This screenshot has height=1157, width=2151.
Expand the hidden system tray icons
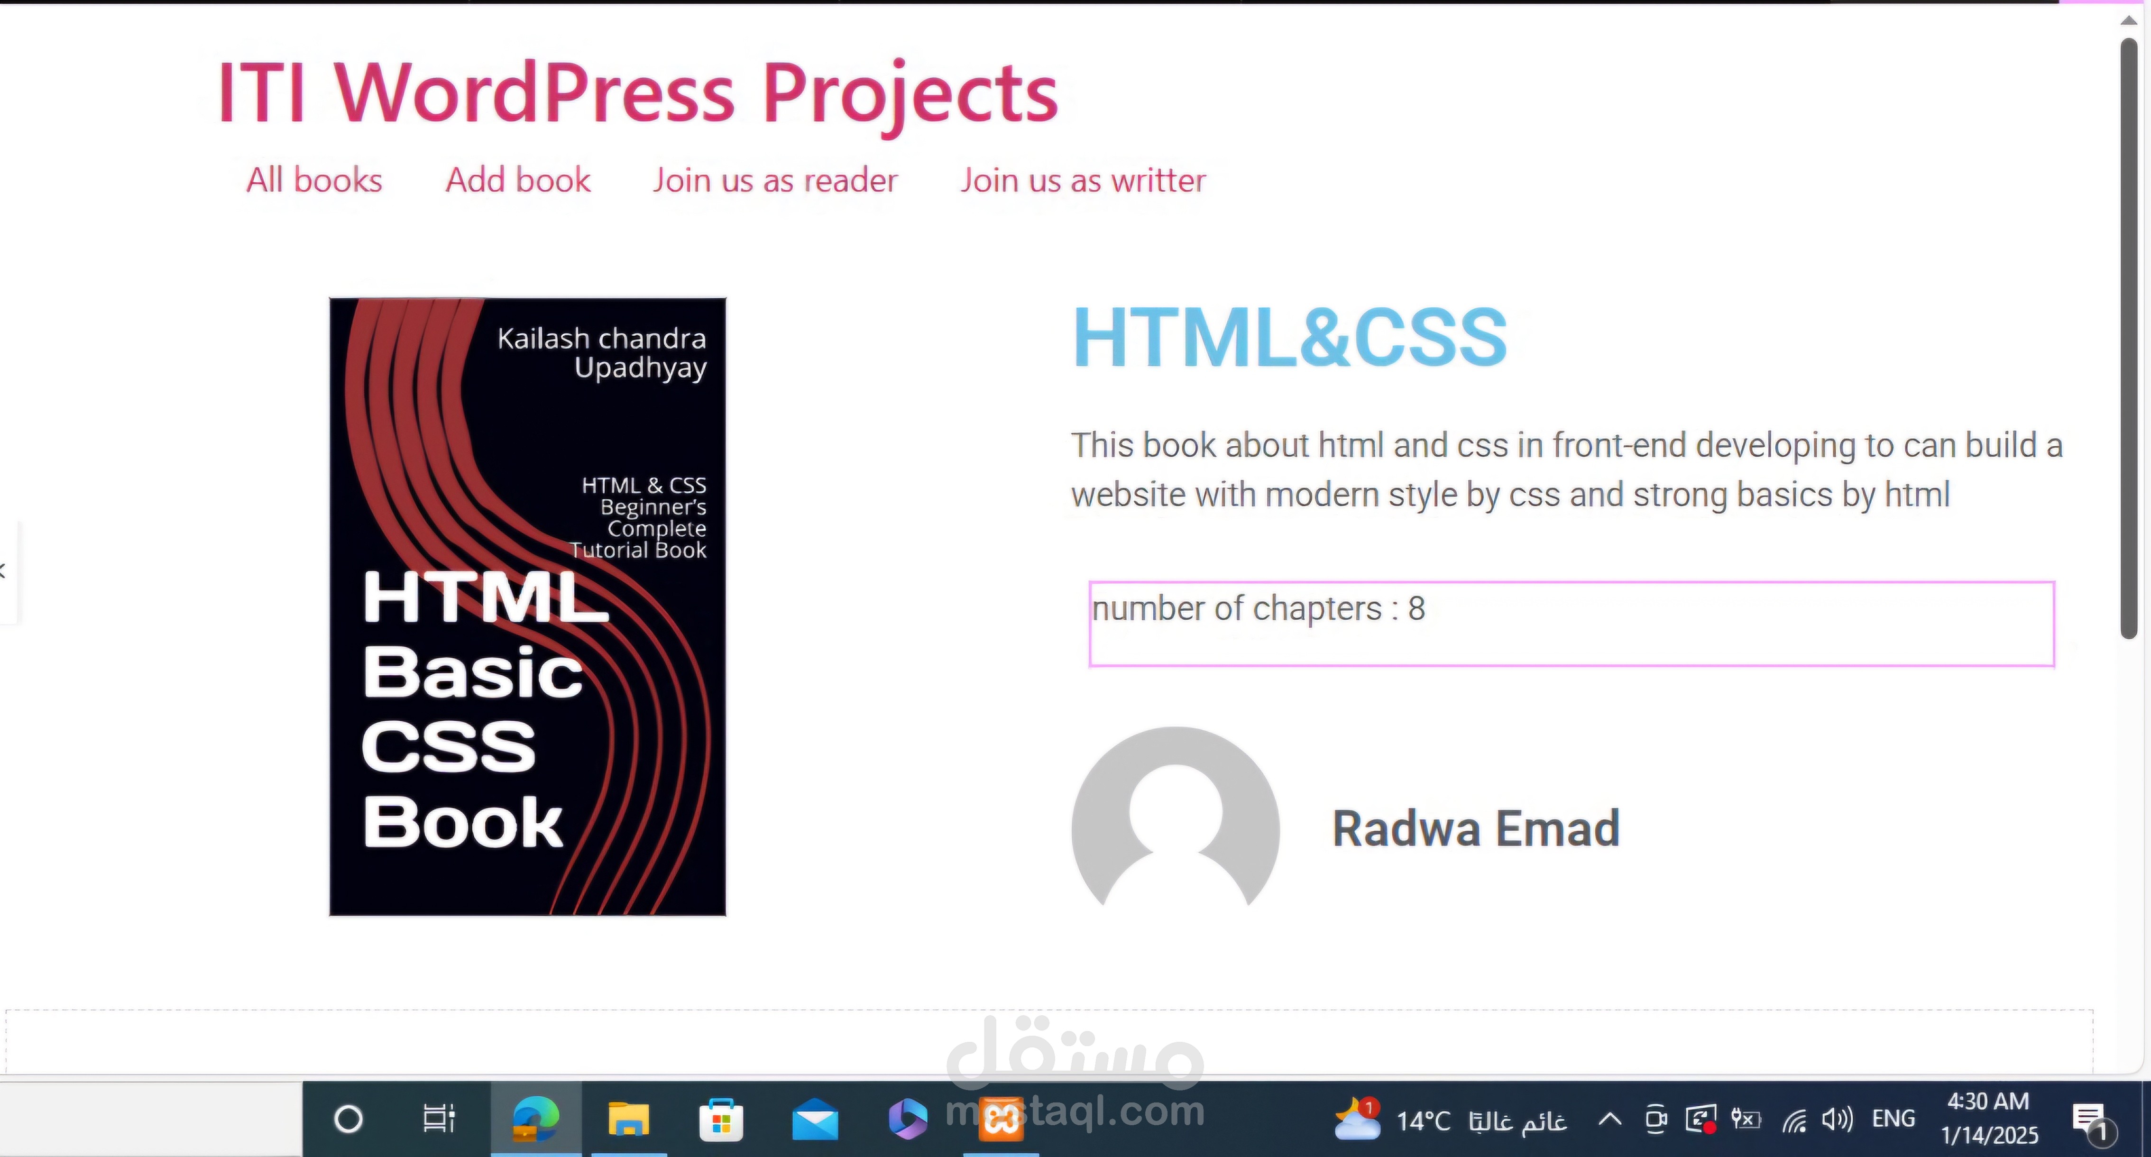coord(1610,1119)
